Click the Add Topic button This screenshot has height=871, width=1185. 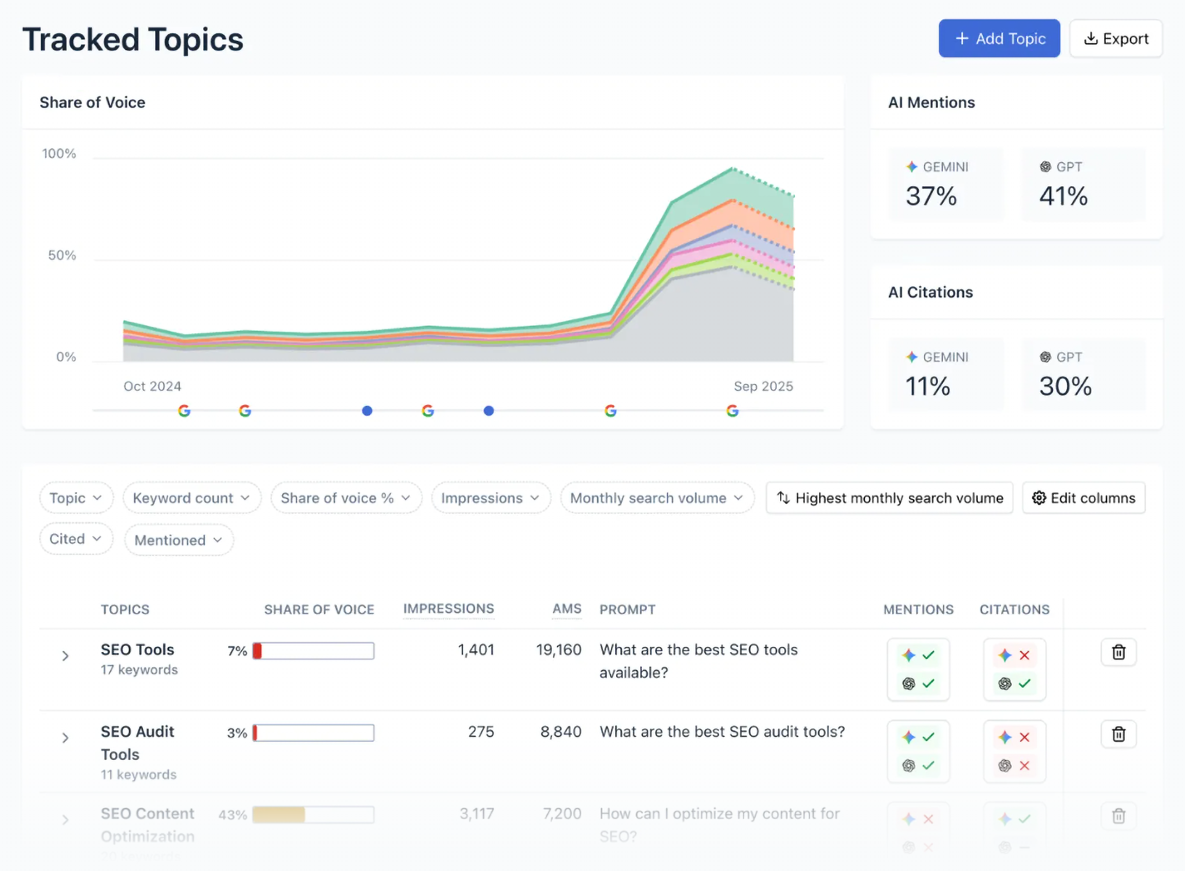click(999, 38)
